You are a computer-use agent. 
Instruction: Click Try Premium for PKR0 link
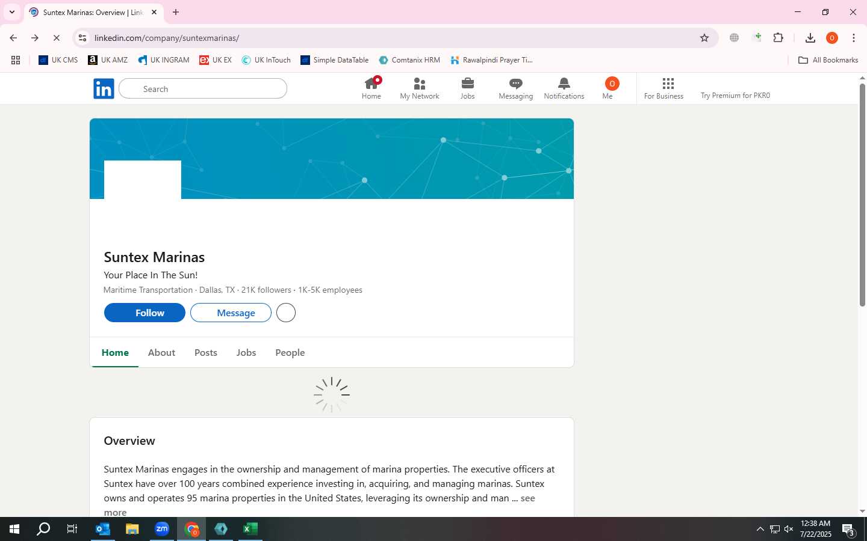pos(735,96)
